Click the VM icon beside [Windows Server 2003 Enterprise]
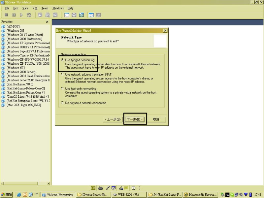Image resolution: width=264 pixels, height=198 pixels. click(x=3, y=80)
